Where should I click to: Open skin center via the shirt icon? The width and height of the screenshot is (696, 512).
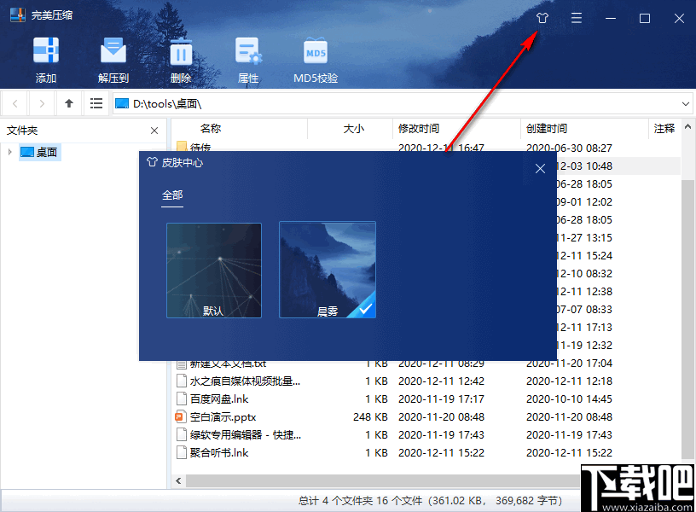click(542, 18)
